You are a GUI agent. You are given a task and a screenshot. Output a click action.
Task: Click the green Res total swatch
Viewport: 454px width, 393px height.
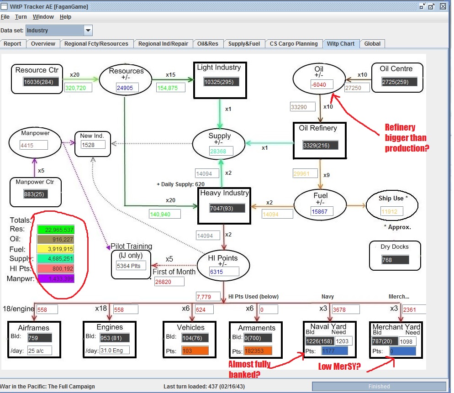56,230
